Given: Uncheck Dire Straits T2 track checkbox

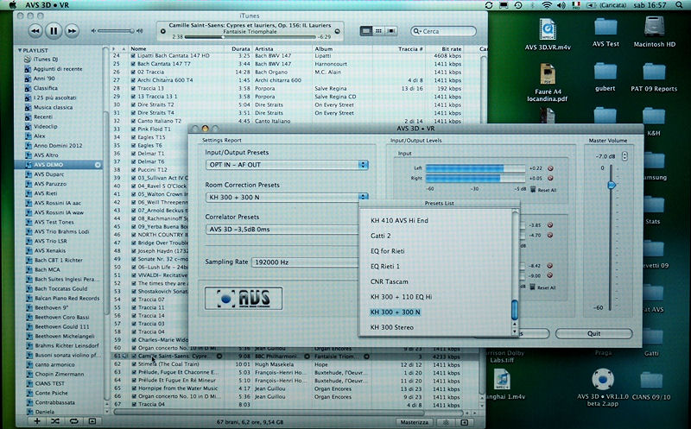Looking at the screenshot, I should [x=133, y=104].
